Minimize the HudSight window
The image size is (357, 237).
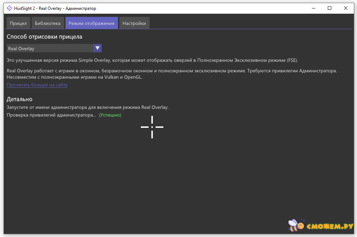(x=313, y=8)
